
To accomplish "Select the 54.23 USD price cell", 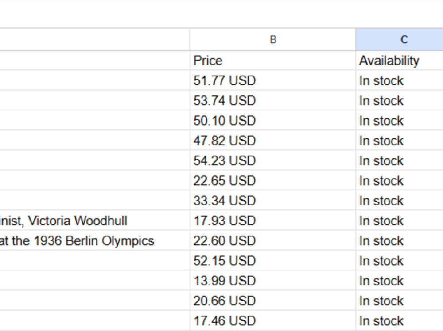I will (273, 161).
